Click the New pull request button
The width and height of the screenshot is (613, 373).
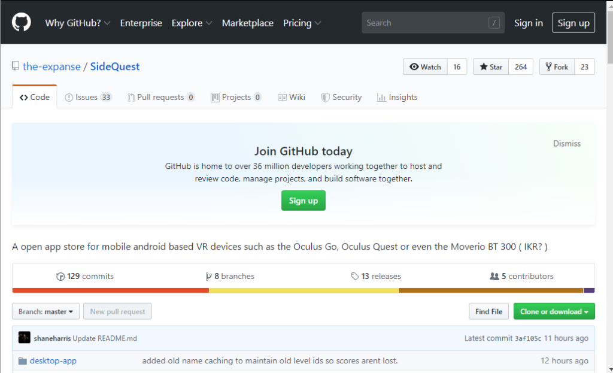(117, 311)
